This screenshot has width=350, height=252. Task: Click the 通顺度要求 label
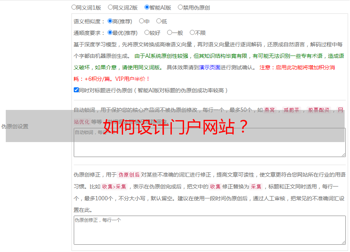point(89,33)
